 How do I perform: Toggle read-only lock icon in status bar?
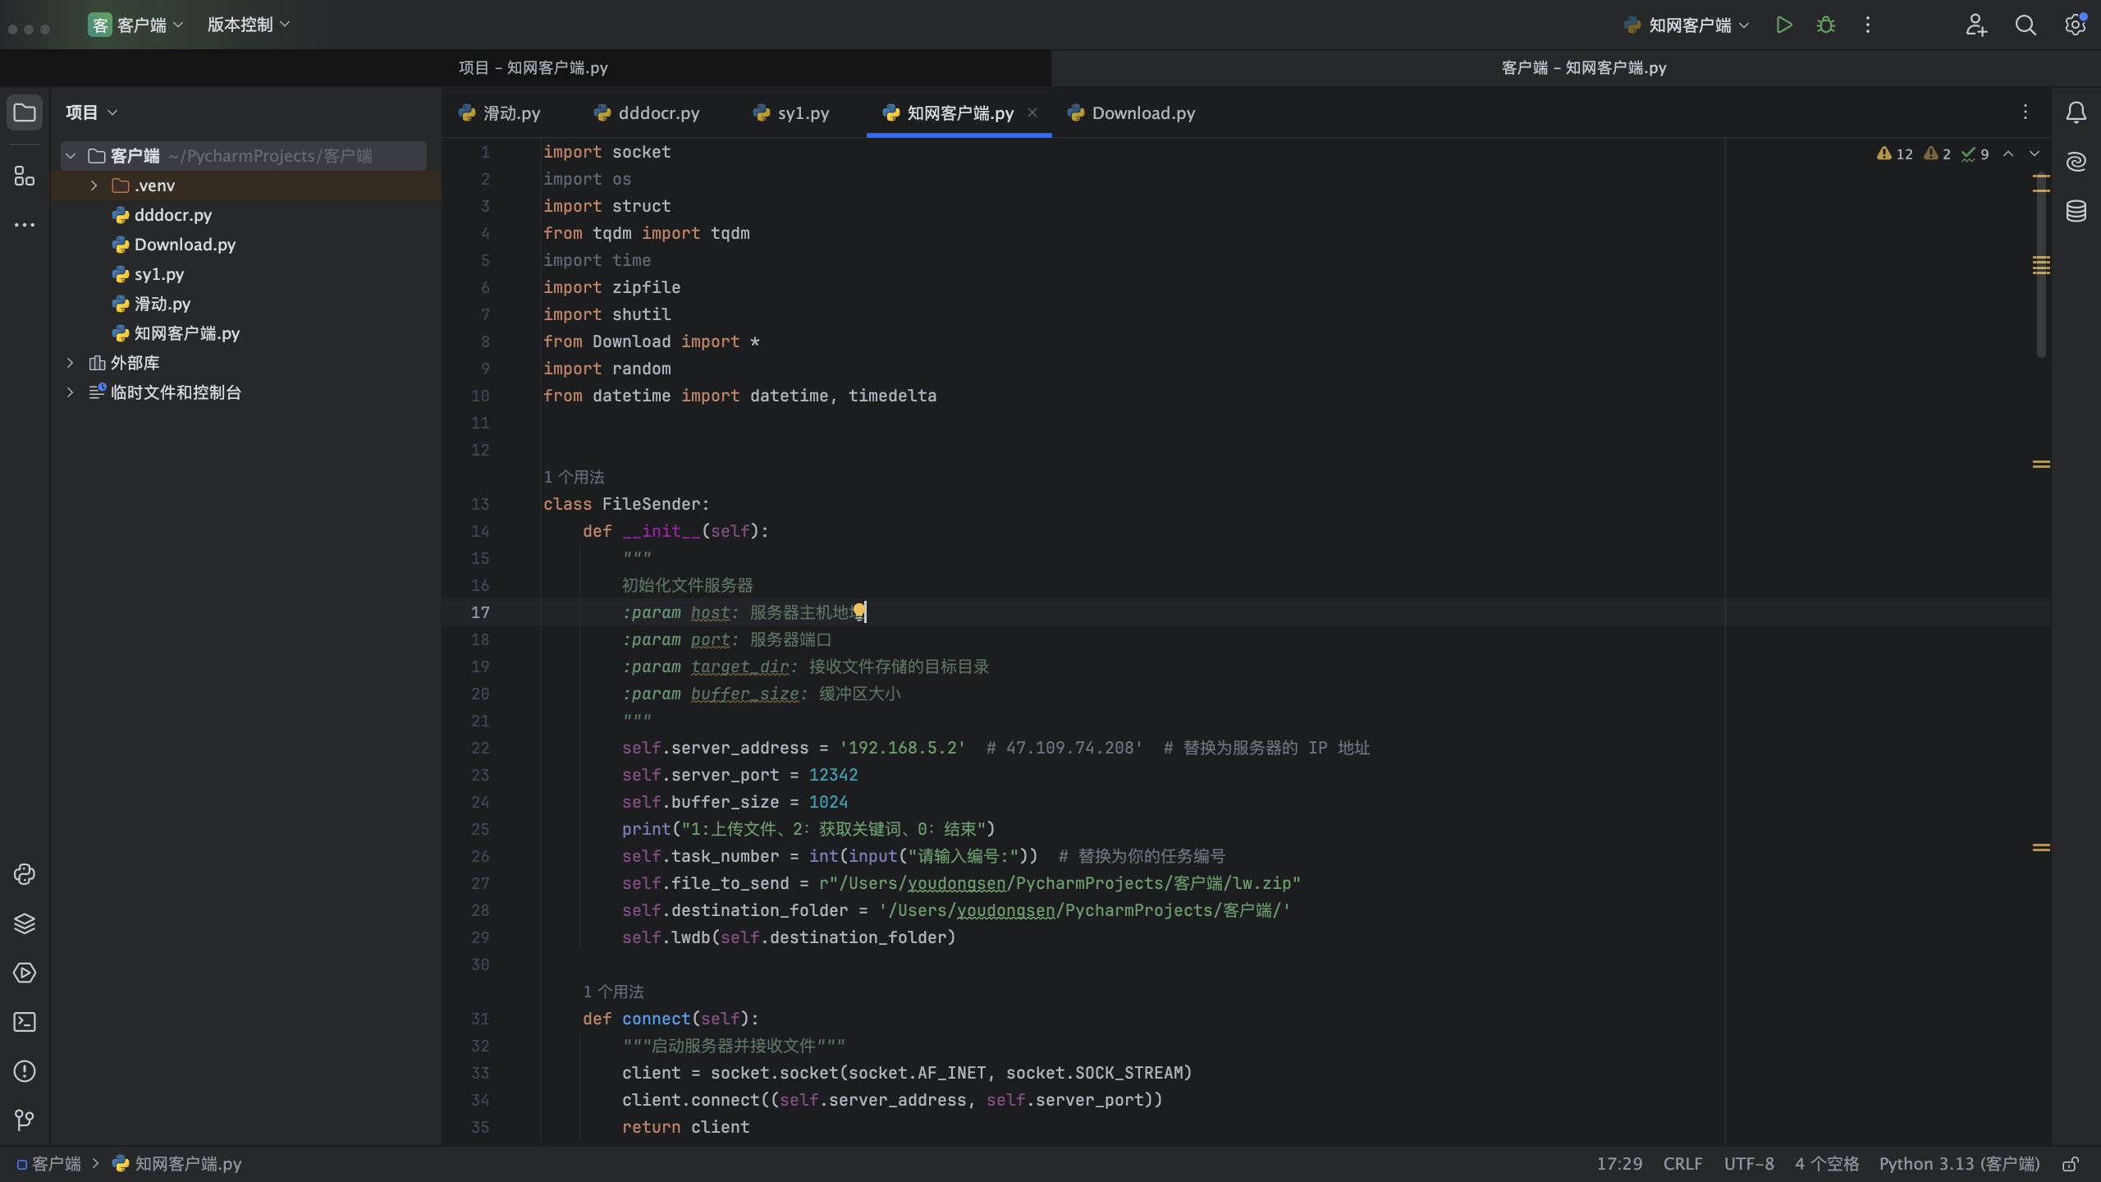tap(2071, 1164)
